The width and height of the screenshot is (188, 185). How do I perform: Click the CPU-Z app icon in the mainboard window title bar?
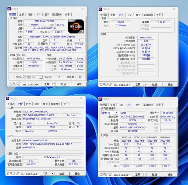[7, 98]
